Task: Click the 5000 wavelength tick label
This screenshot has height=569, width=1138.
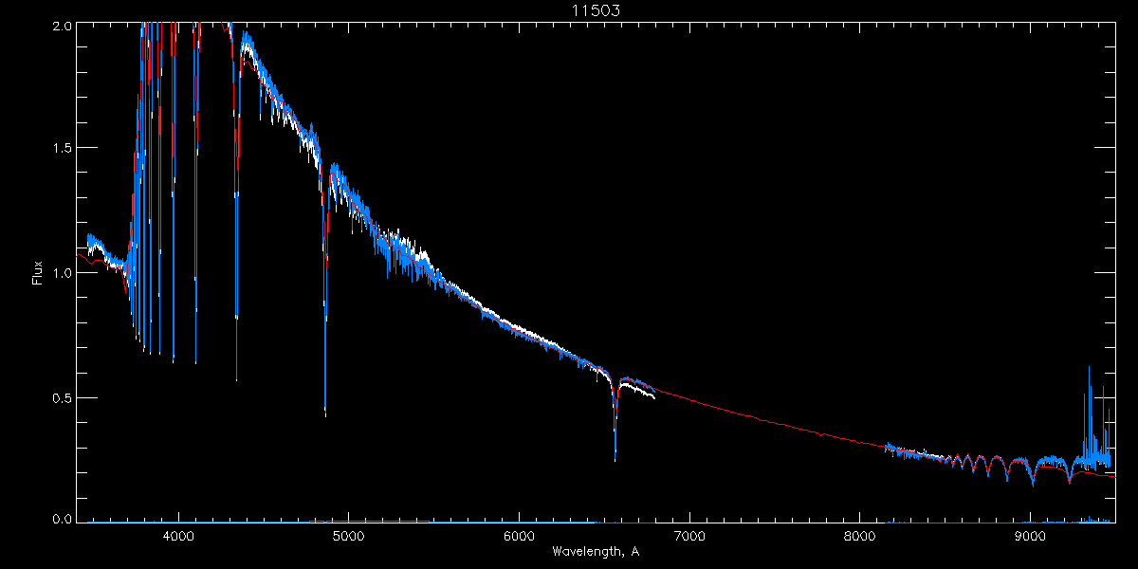Action: [349, 536]
